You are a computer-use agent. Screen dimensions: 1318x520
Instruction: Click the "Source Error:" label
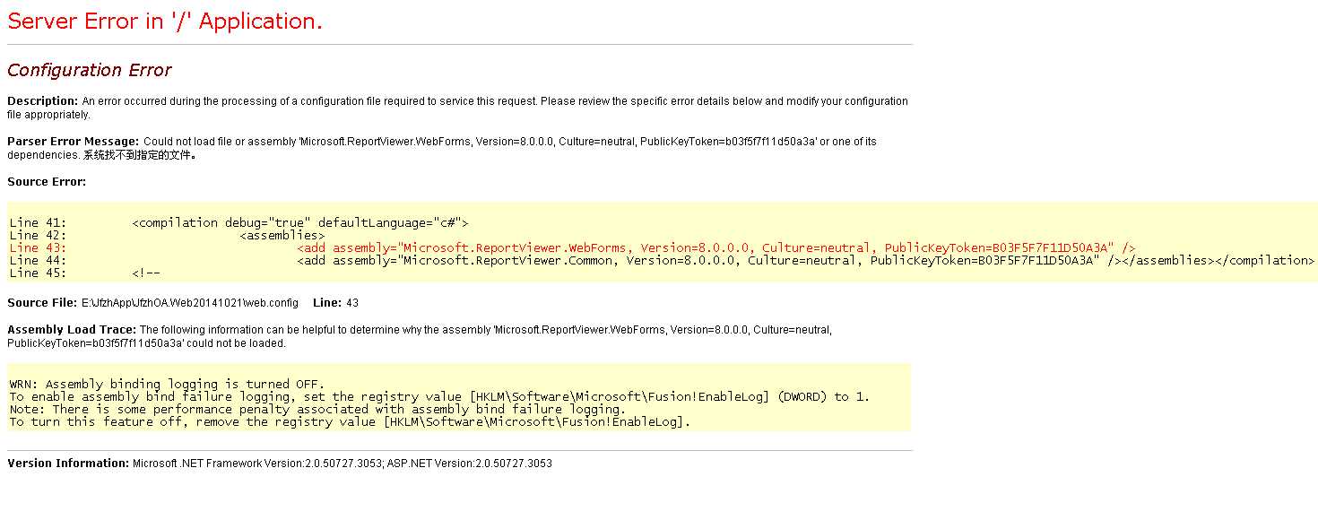click(x=47, y=182)
